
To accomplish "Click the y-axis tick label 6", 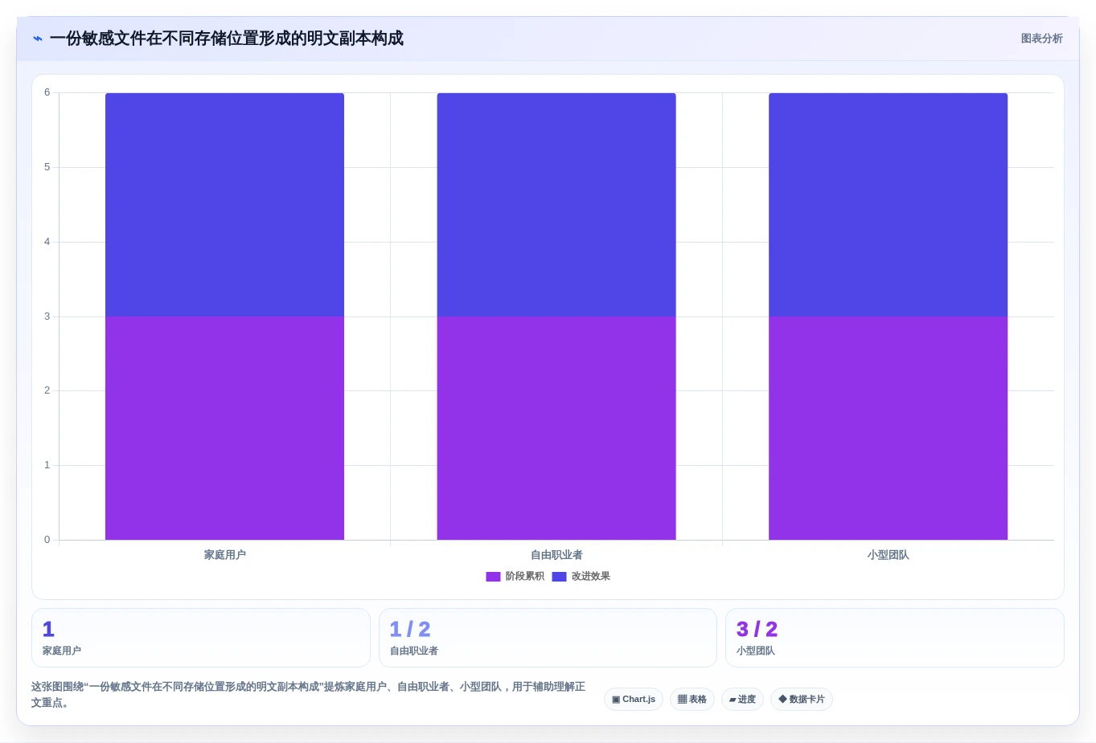I will (47, 92).
